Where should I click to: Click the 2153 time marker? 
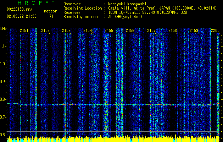[x=66, y=31]
